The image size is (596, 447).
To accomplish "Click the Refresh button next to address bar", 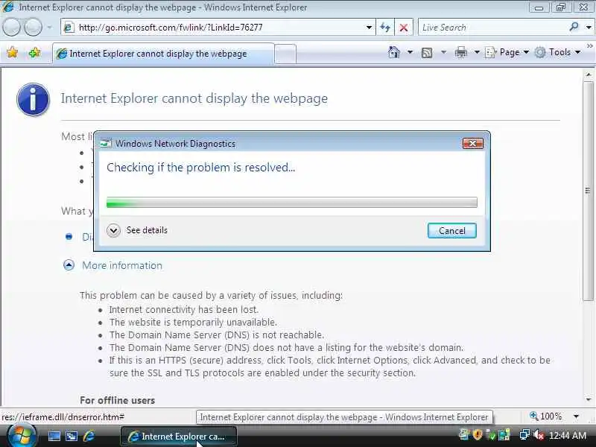I will [x=385, y=28].
